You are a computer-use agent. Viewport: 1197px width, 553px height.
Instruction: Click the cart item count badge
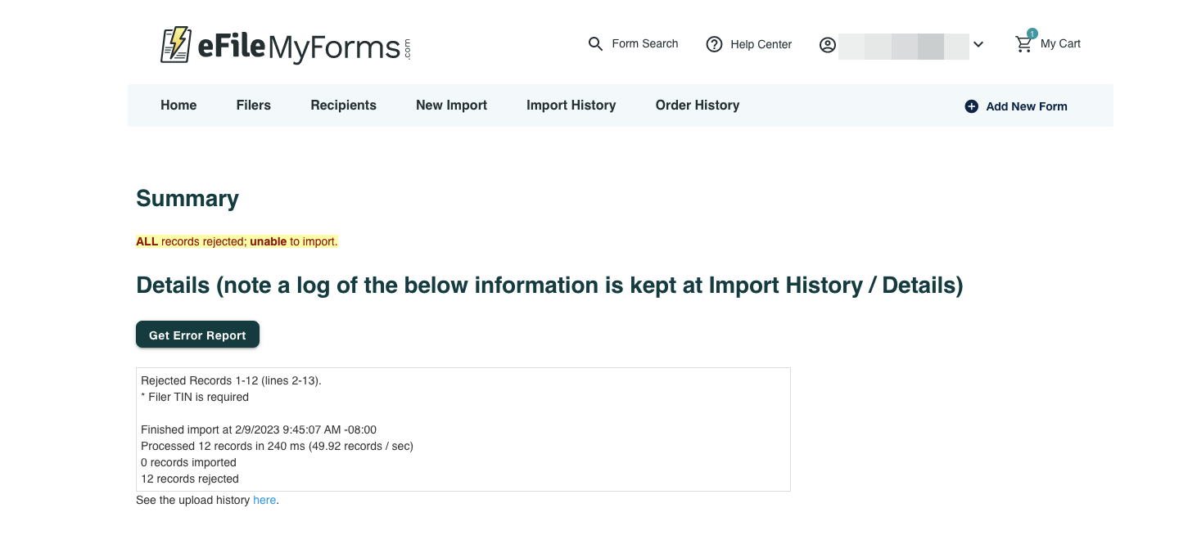click(1032, 34)
